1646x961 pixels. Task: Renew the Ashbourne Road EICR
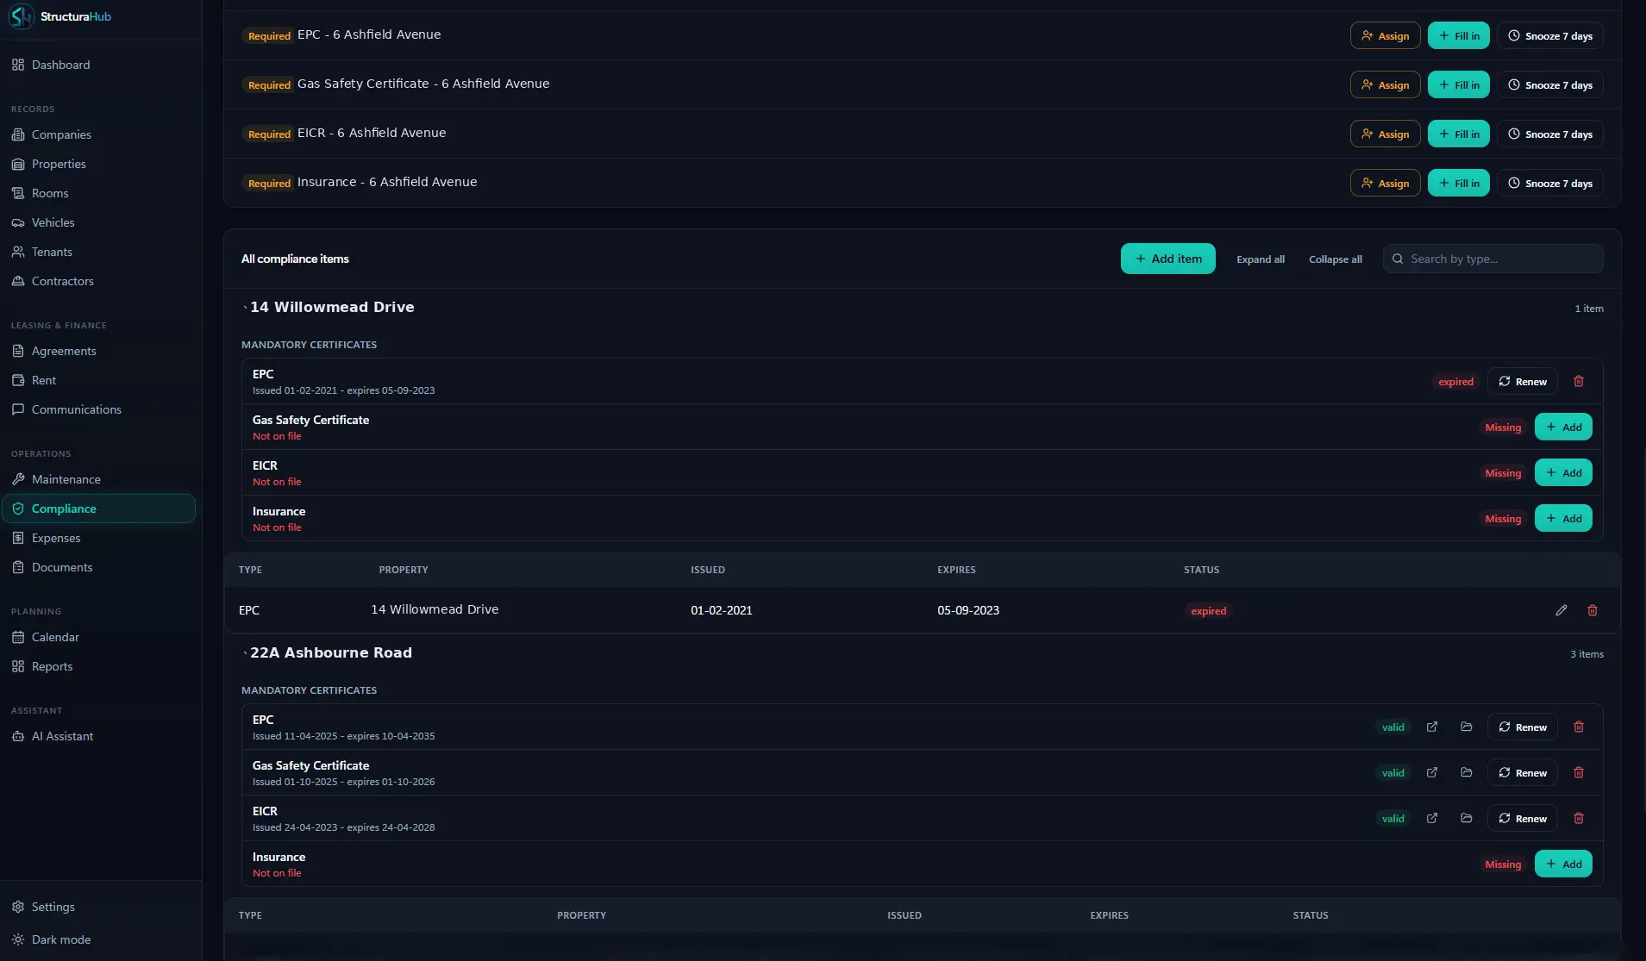point(1523,818)
